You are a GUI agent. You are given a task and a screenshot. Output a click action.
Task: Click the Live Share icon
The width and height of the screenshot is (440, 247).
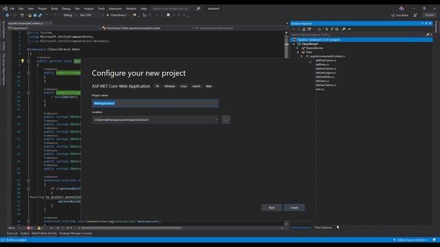393,15
